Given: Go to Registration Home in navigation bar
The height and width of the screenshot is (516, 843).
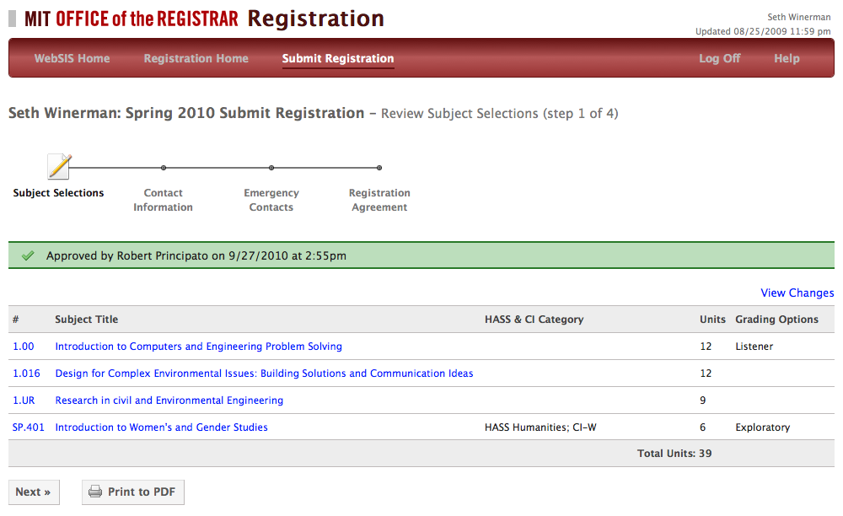Looking at the screenshot, I should (x=196, y=58).
